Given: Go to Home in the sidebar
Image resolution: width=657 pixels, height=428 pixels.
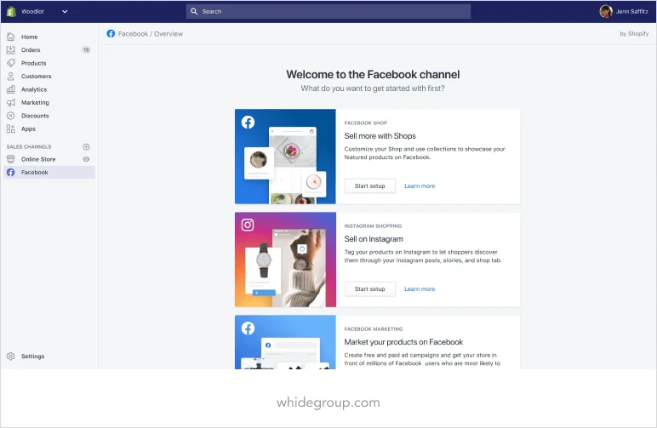Looking at the screenshot, I should (x=29, y=37).
